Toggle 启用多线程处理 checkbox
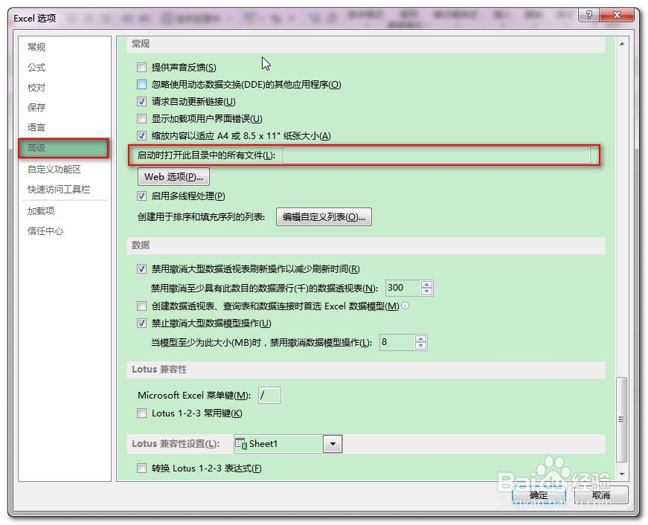Viewport: 648px width, 525px height. tap(142, 196)
